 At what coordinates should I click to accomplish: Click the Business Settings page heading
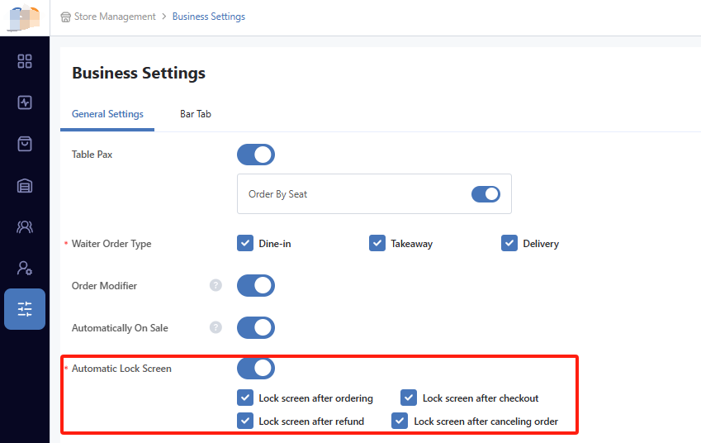(139, 73)
